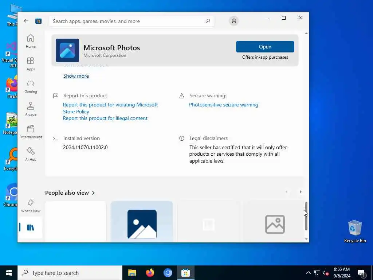
Task: Click the Seizure warnings triangle icon
Action: [x=182, y=96]
